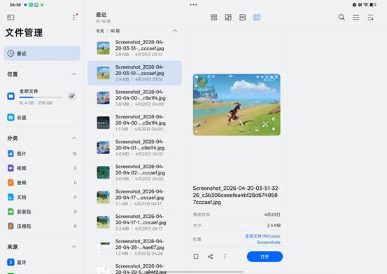387x274 pixels.
Task: Open the sidebar more-options menu
Action: click(x=75, y=17)
